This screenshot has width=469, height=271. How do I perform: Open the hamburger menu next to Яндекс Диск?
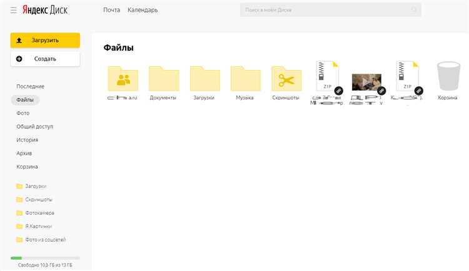click(13, 10)
